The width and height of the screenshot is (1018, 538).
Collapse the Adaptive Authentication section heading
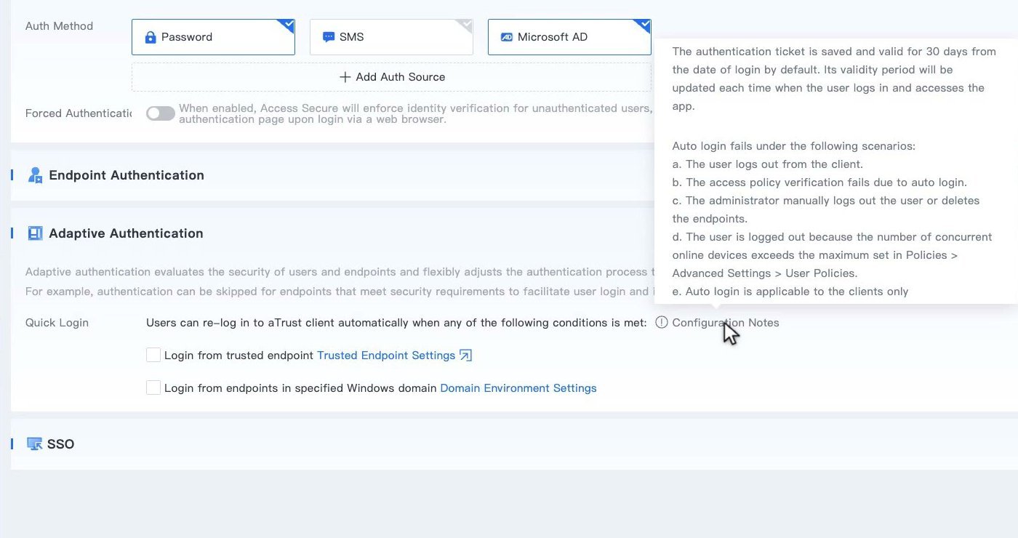[126, 233]
